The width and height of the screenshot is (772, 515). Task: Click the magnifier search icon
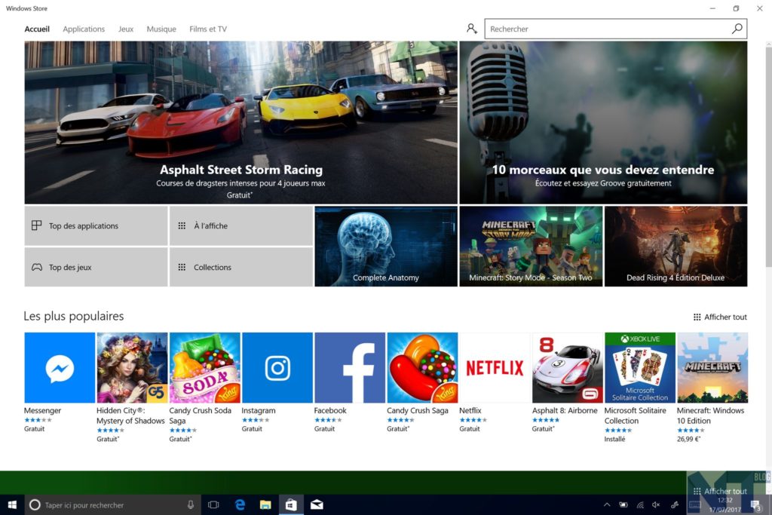pyautogui.click(x=737, y=29)
